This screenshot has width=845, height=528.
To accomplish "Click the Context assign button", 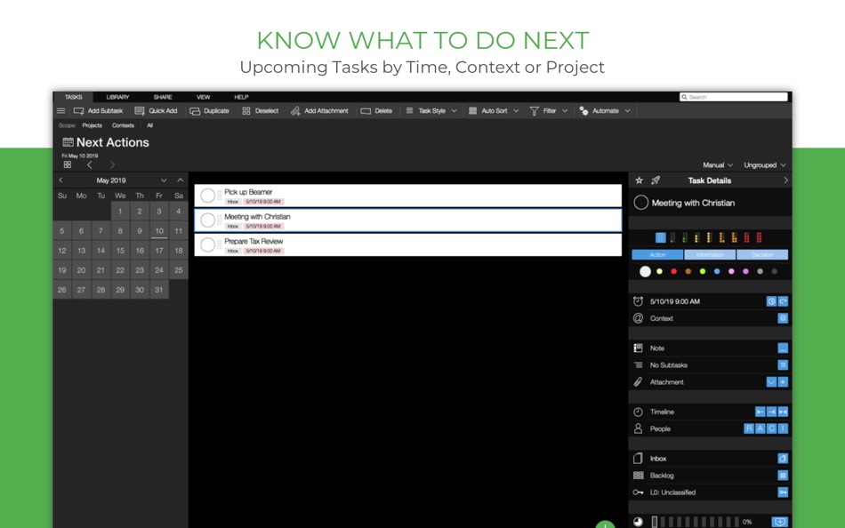I will [783, 318].
